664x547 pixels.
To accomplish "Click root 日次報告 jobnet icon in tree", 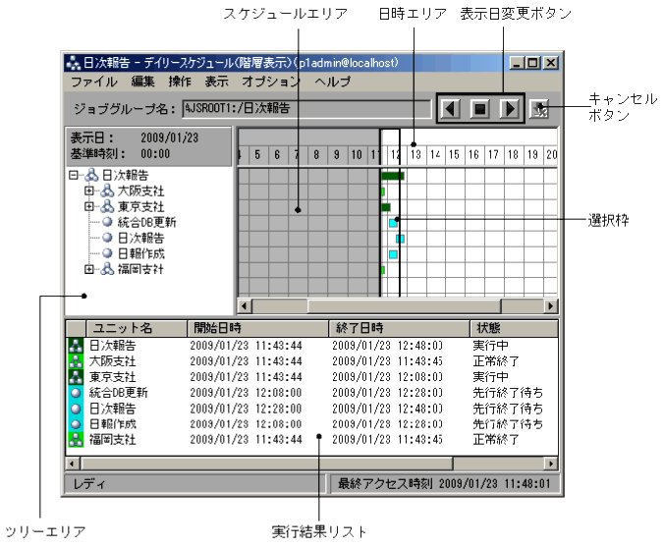I will [92, 175].
